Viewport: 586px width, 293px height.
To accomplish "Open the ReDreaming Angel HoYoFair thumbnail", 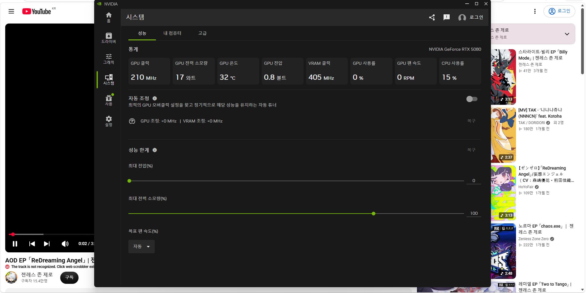I will pos(503,193).
